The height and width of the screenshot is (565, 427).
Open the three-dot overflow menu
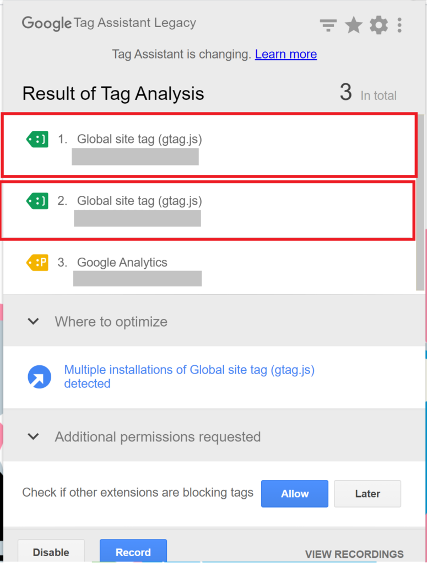click(x=399, y=25)
